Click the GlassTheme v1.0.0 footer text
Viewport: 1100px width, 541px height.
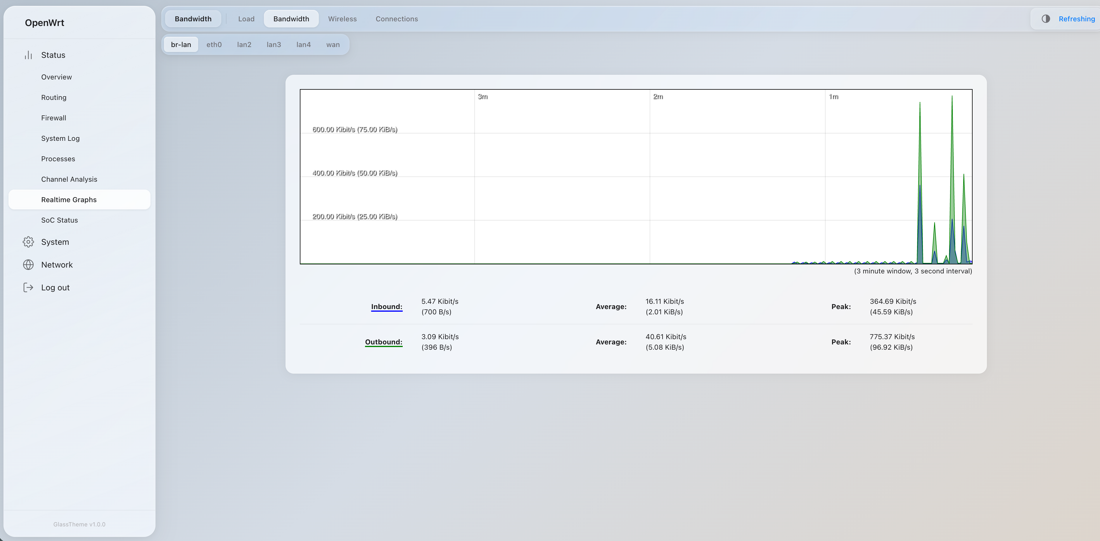coord(79,524)
